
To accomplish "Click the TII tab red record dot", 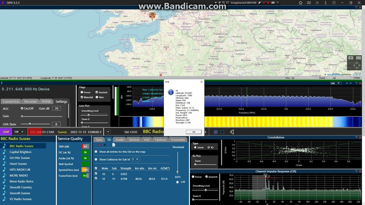I will pyautogui.click(x=99, y=145).
